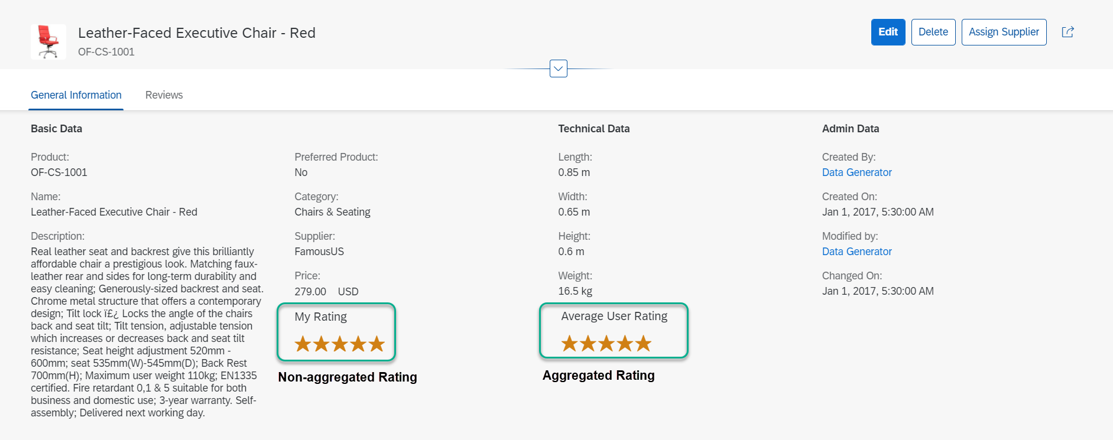This screenshot has width=1113, height=440.
Task: Set My Rating to four stars
Action: [x=358, y=344]
